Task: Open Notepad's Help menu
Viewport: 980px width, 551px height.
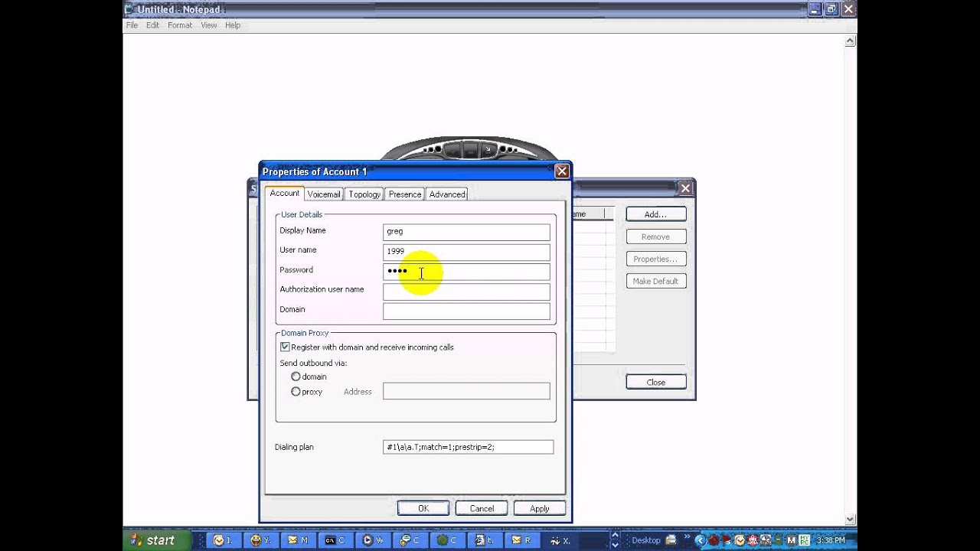Action: point(233,25)
